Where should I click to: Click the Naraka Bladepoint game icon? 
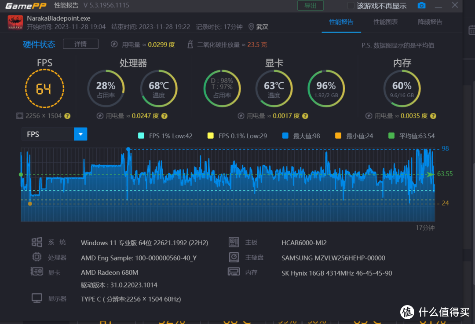point(15,22)
